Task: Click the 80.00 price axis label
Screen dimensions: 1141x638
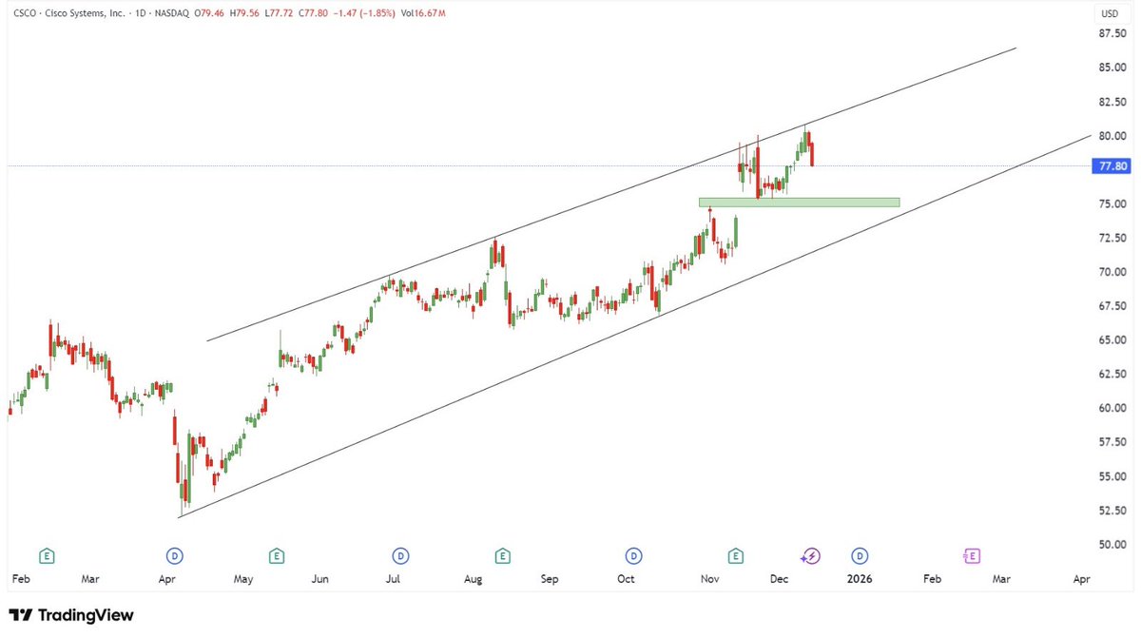Action: [1112, 136]
